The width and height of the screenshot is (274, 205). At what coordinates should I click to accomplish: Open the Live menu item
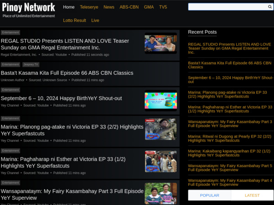95,20
